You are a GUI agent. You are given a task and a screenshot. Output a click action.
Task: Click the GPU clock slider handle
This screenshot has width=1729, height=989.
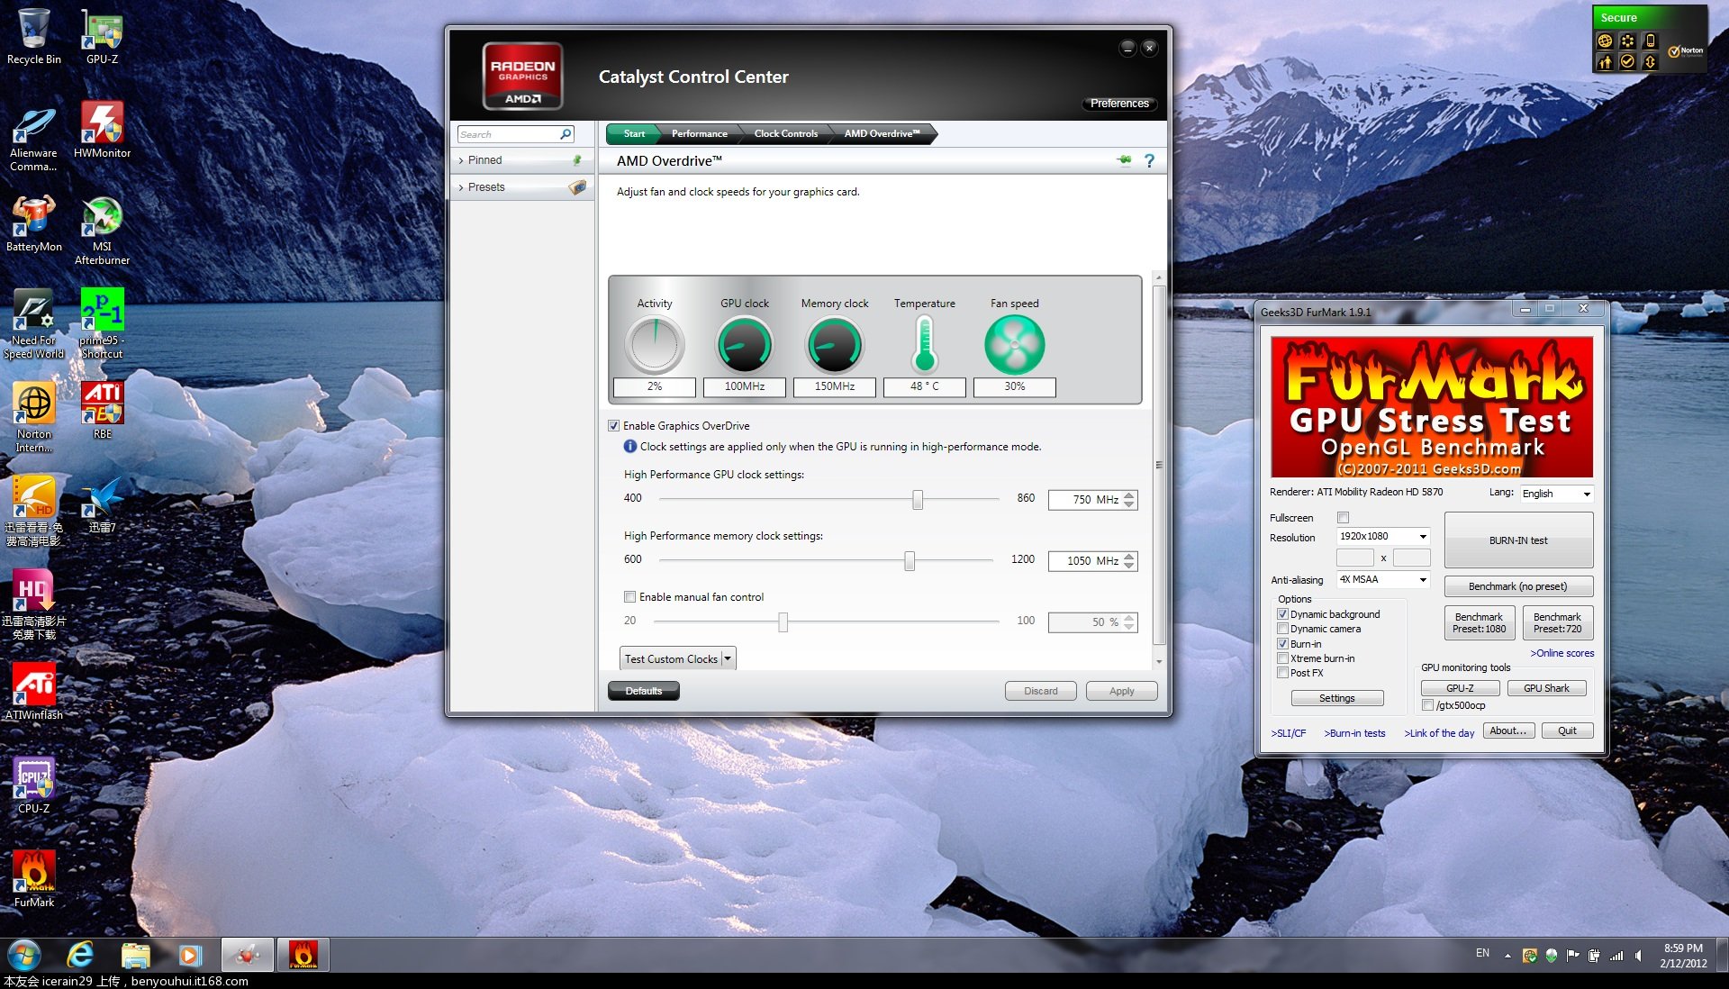pyautogui.click(x=918, y=499)
